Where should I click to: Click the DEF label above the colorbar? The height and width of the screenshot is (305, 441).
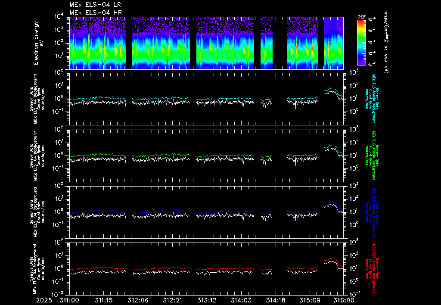pyautogui.click(x=361, y=17)
